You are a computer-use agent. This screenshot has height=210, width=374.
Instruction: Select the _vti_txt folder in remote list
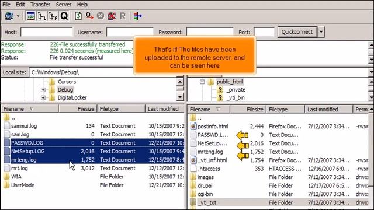(x=207, y=203)
